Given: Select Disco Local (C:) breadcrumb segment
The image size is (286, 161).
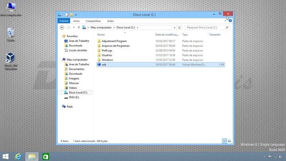Looking at the screenshot, I should tap(126, 27).
